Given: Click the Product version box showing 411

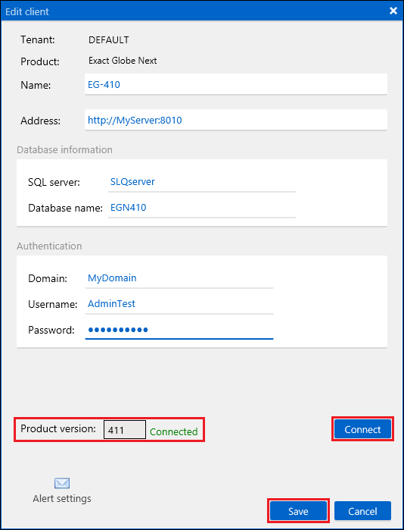Looking at the screenshot, I should (125, 430).
